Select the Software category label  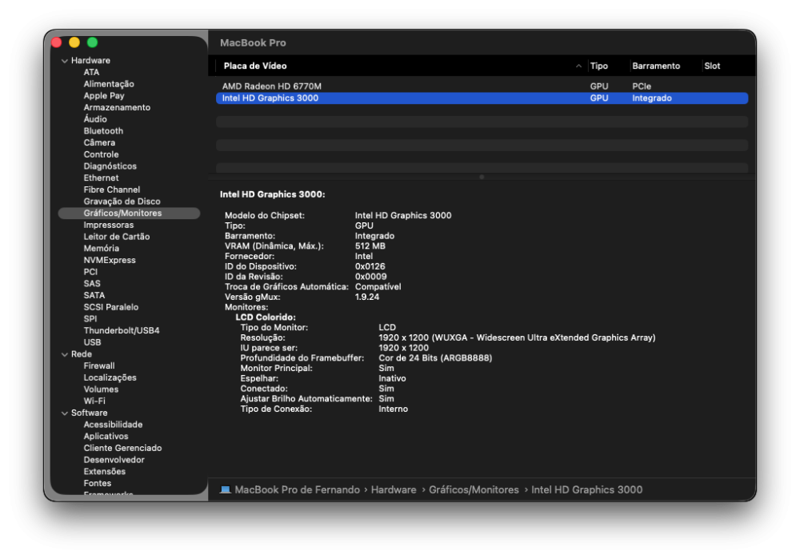[x=90, y=413]
